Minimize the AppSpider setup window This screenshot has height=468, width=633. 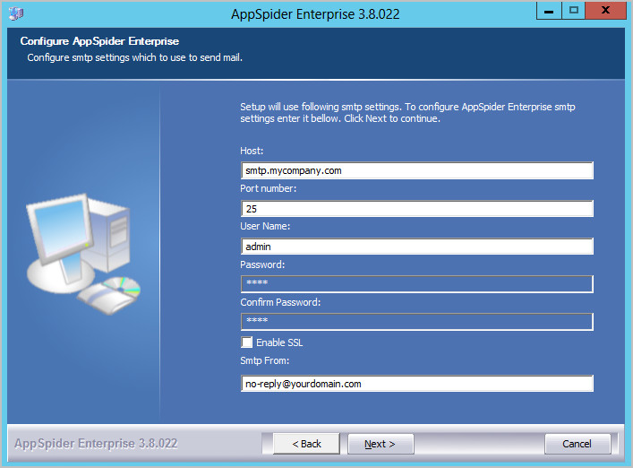pyautogui.click(x=549, y=10)
